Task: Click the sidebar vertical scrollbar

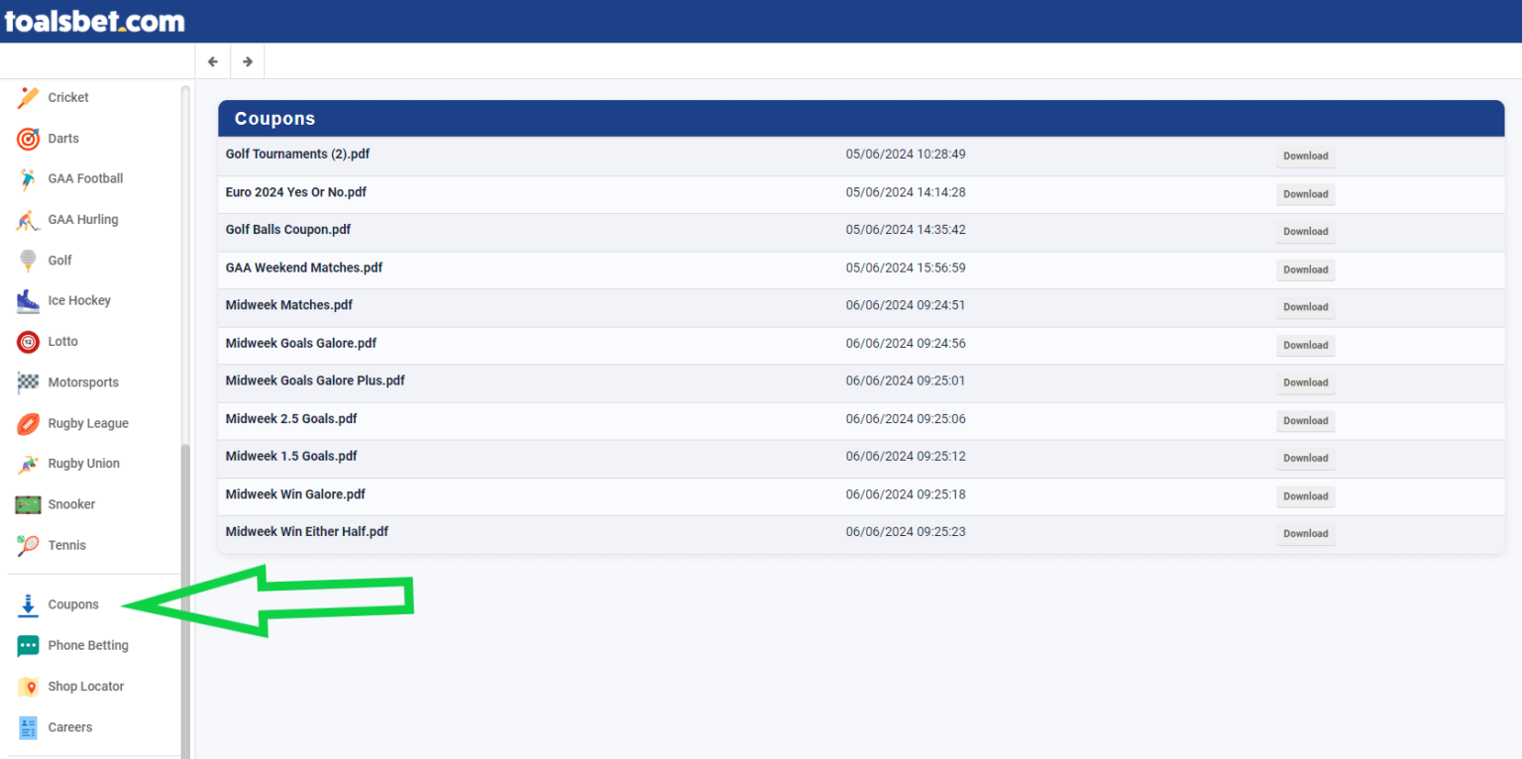Action: coord(185,595)
